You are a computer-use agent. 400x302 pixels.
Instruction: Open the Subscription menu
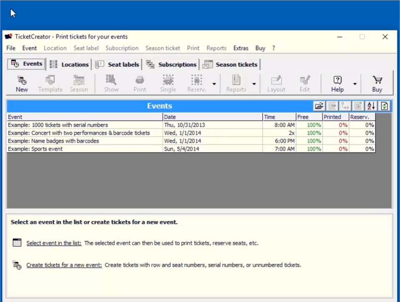122,48
